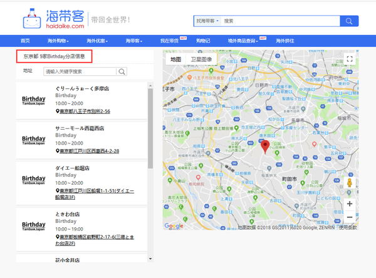The height and width of the screenshot is (278, 376).
Task: Switch map to 地图 view
Action: pyautogui.click(x=175, y=59)
